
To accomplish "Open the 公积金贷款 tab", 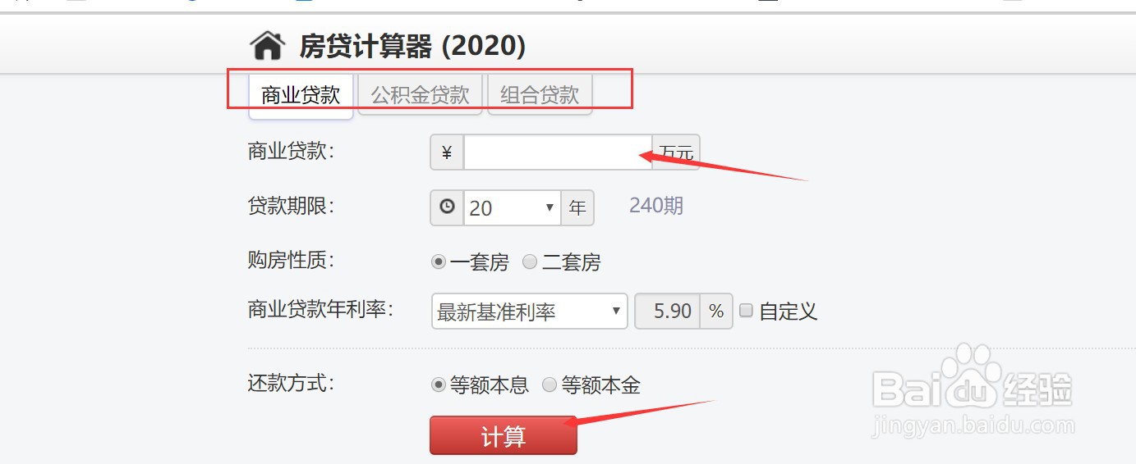I will [x=420, y=96].
